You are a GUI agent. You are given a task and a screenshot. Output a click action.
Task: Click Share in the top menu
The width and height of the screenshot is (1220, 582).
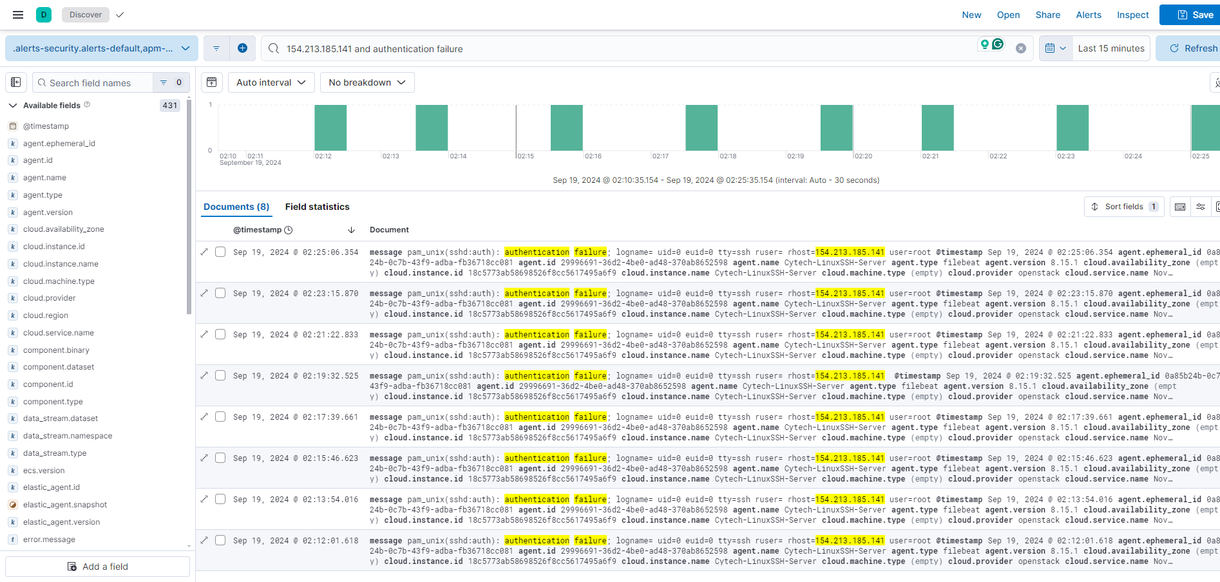pyautogui.click(x=1048, y=15)
